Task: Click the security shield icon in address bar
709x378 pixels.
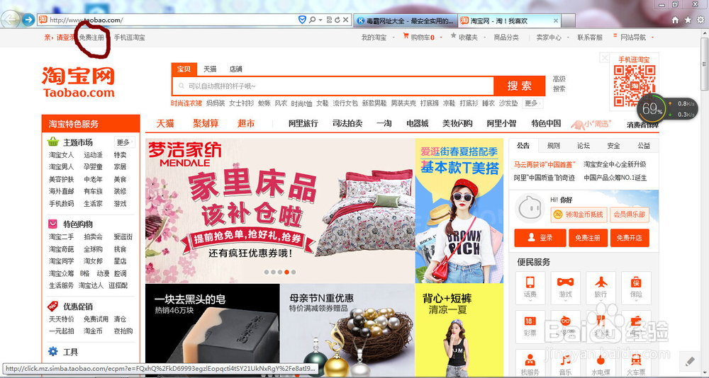Action: click(303, 20)
